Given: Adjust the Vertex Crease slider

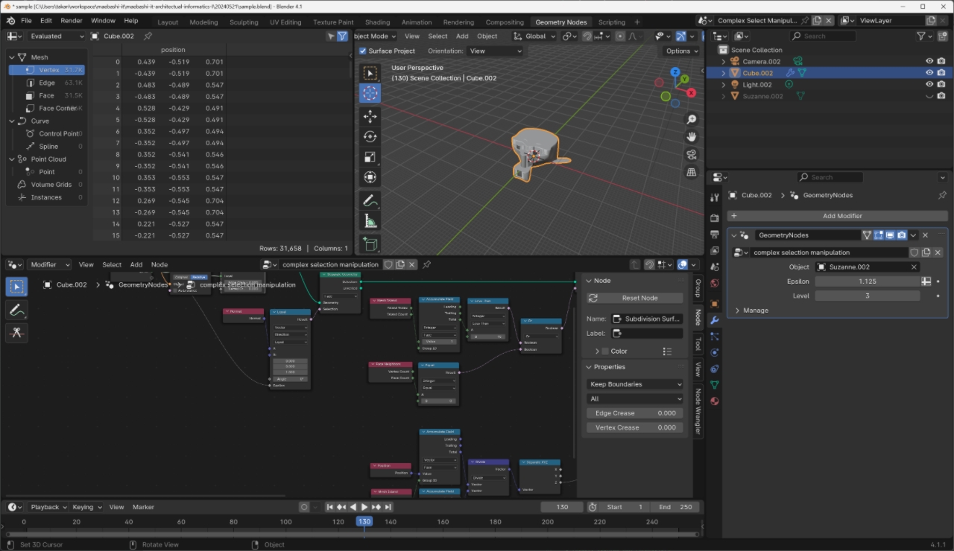Looking at the screenshot, I should point(635,427).
